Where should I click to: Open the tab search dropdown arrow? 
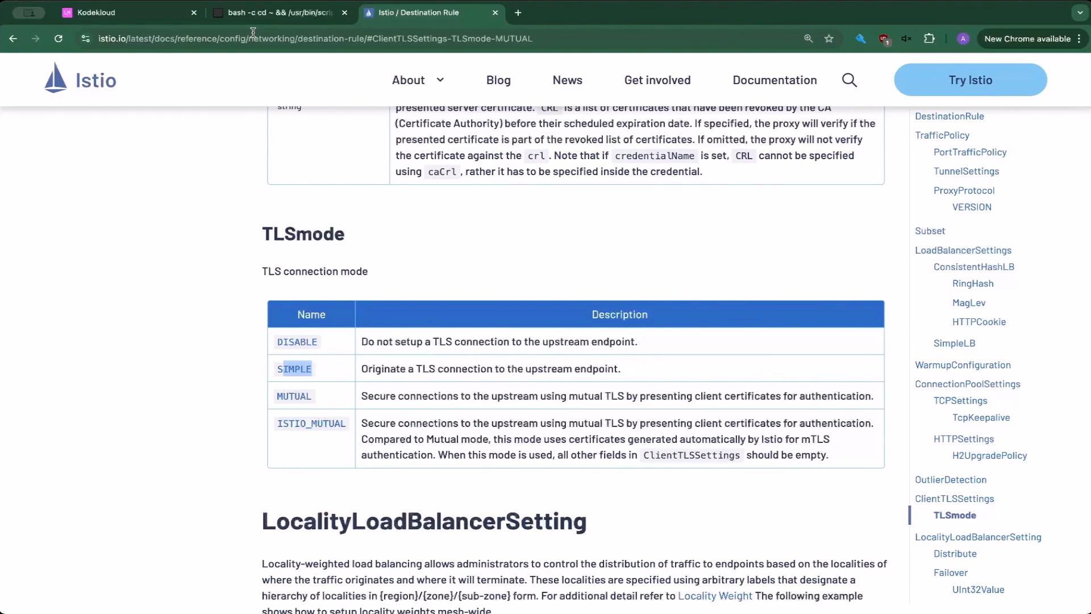[1080, 13]
